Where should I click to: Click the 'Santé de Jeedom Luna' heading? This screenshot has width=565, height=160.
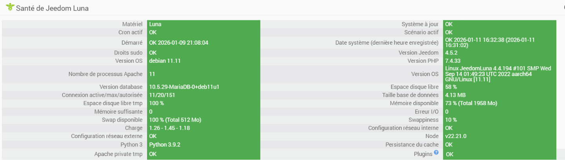tap(52, 8)
